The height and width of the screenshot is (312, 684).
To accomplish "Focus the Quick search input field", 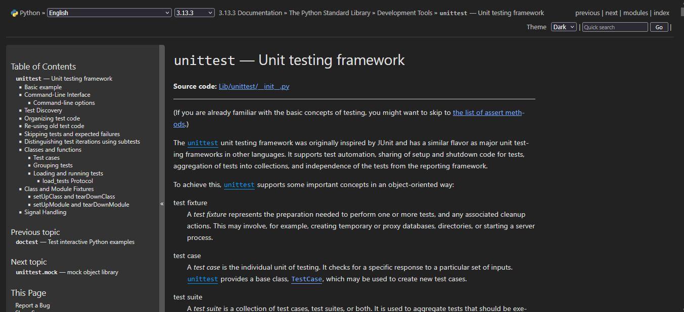I will coord(615,27).
